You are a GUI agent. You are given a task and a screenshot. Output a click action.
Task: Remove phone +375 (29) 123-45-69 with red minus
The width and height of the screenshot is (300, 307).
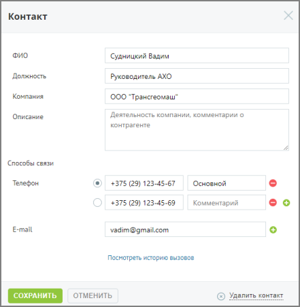click(273, 202)
